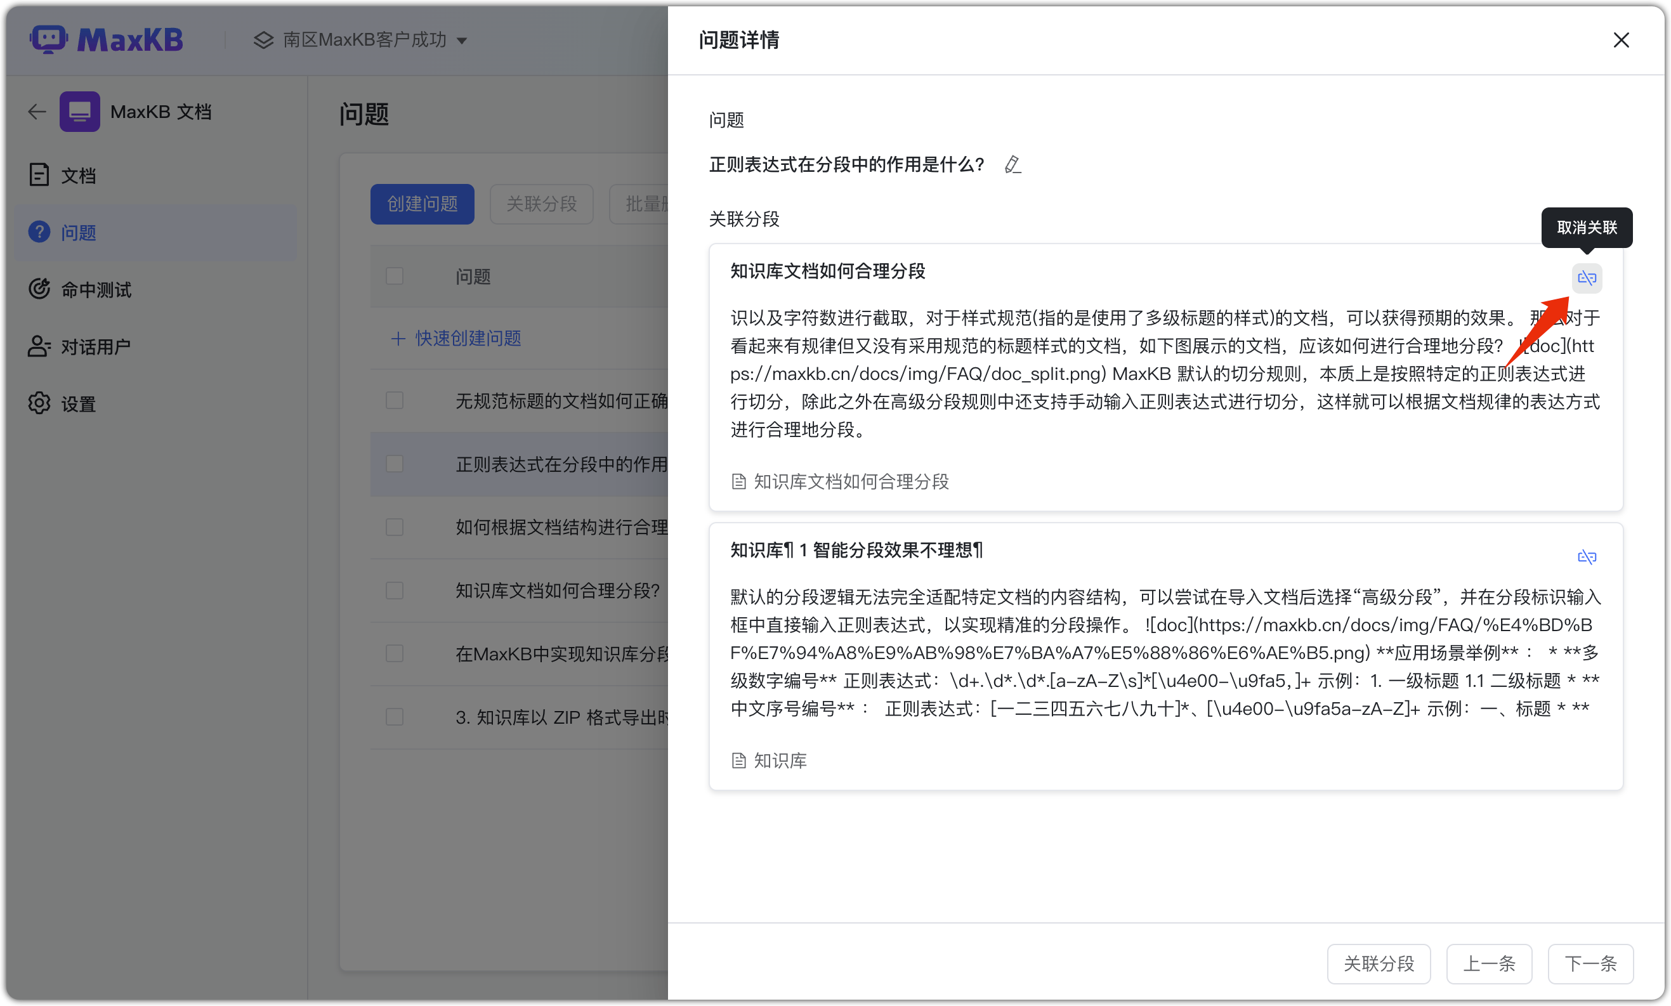
Task: Check the box for 3. 知识库以 ZIP 格式导出 row
Action: (x=394, y=717)
